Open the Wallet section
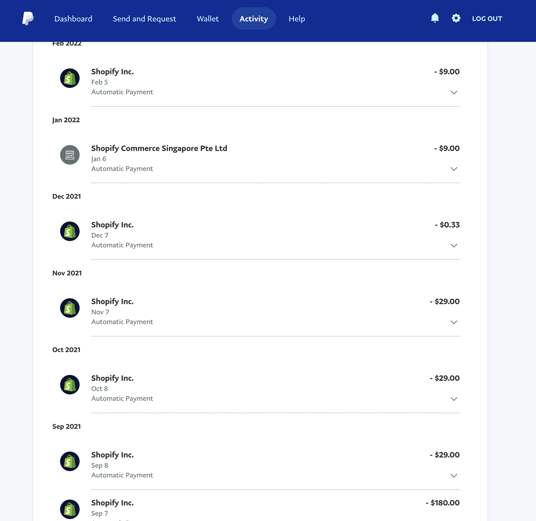The height and width of the screenshot is (521, 536). pyautogui.click(x=207, y=18)
